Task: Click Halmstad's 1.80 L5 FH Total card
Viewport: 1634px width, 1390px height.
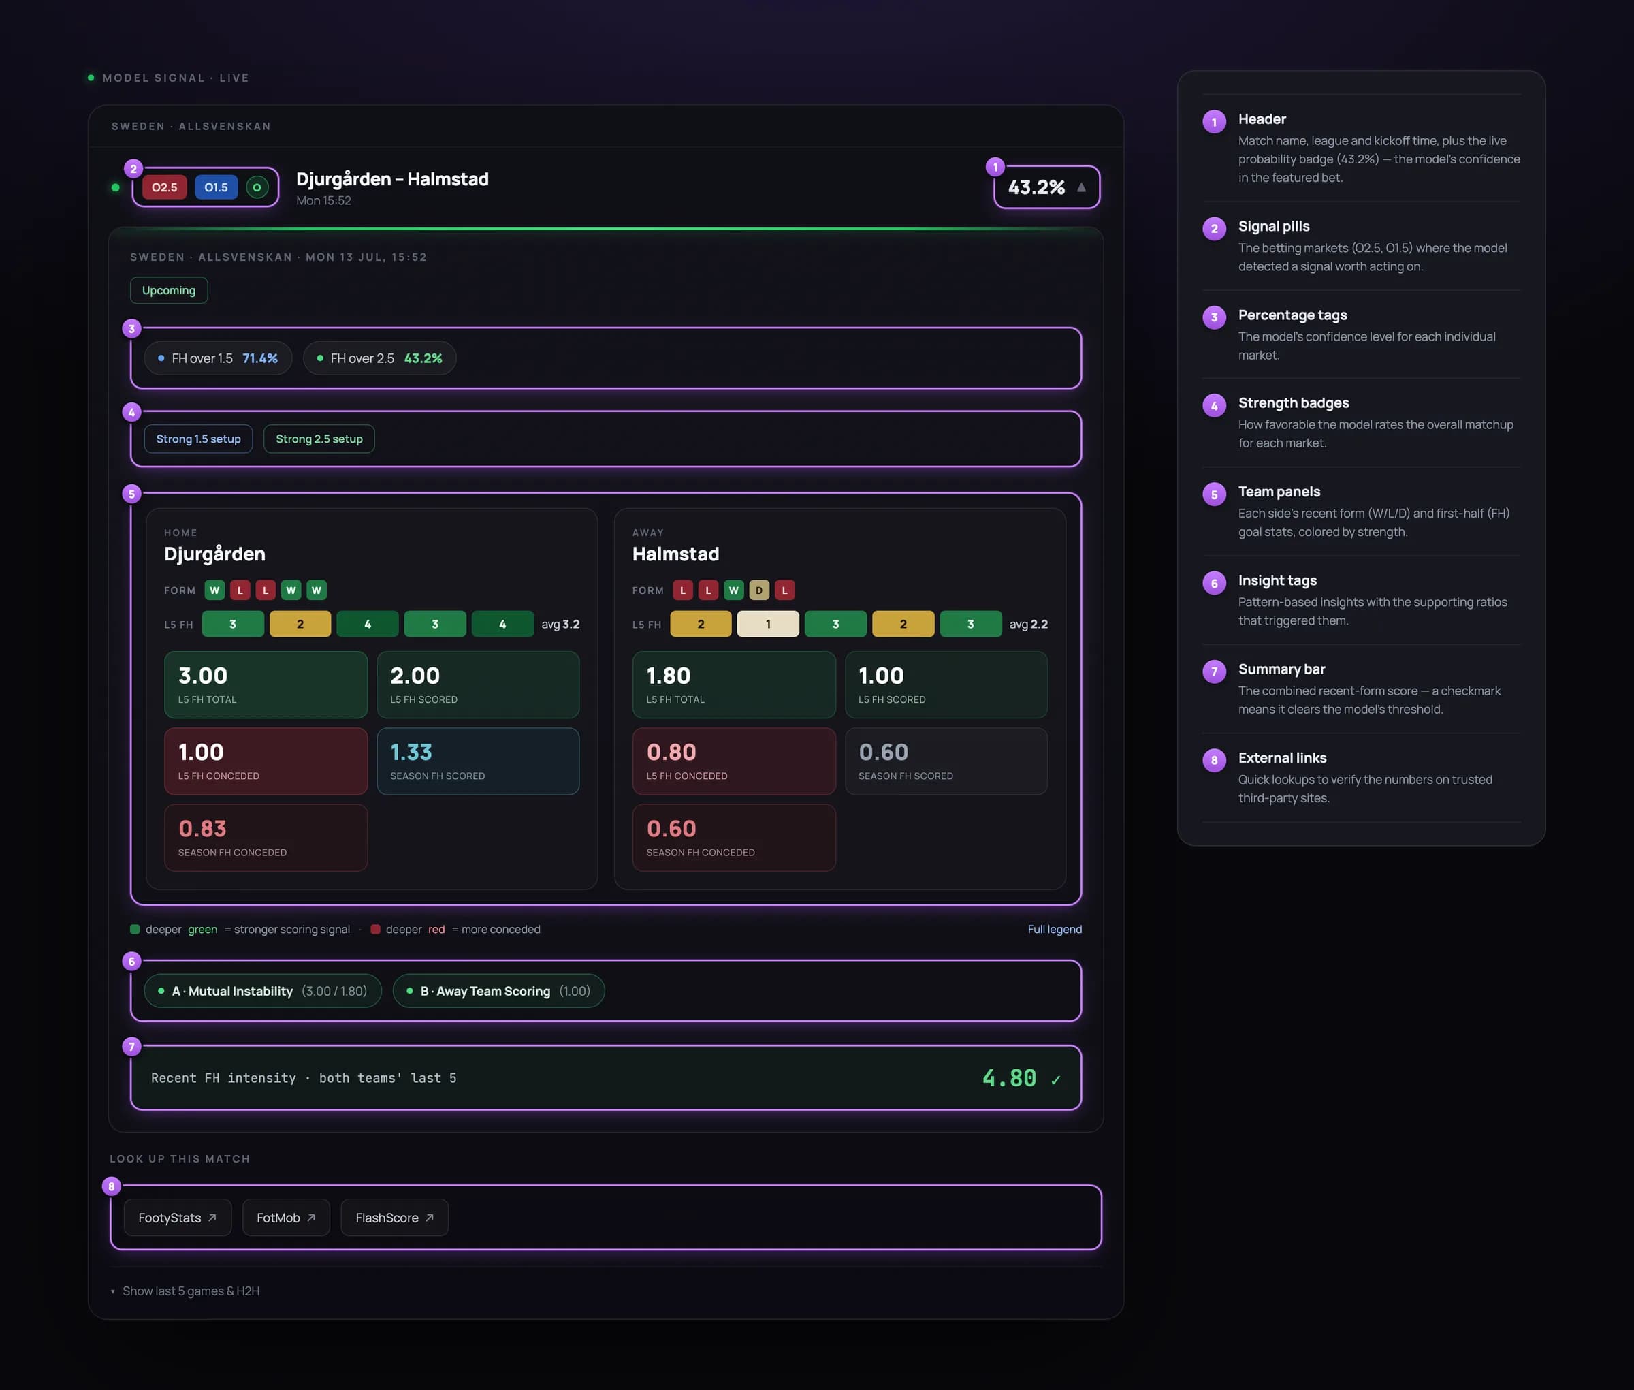Action: point(734,684)
